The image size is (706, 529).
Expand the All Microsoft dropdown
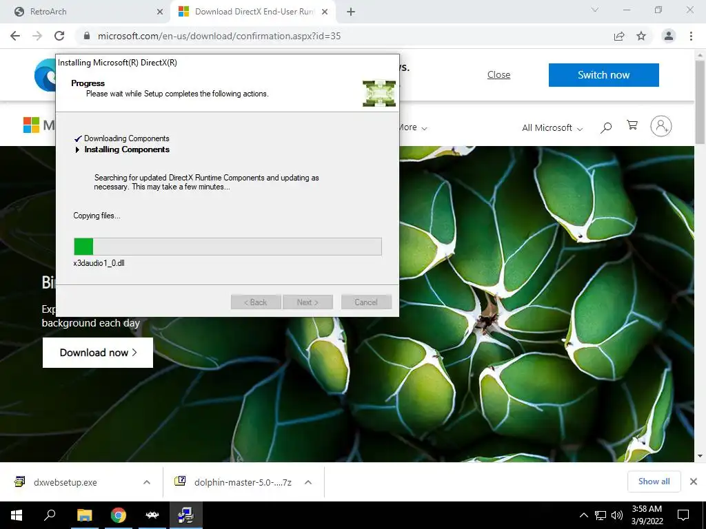[x=552, y=127]
